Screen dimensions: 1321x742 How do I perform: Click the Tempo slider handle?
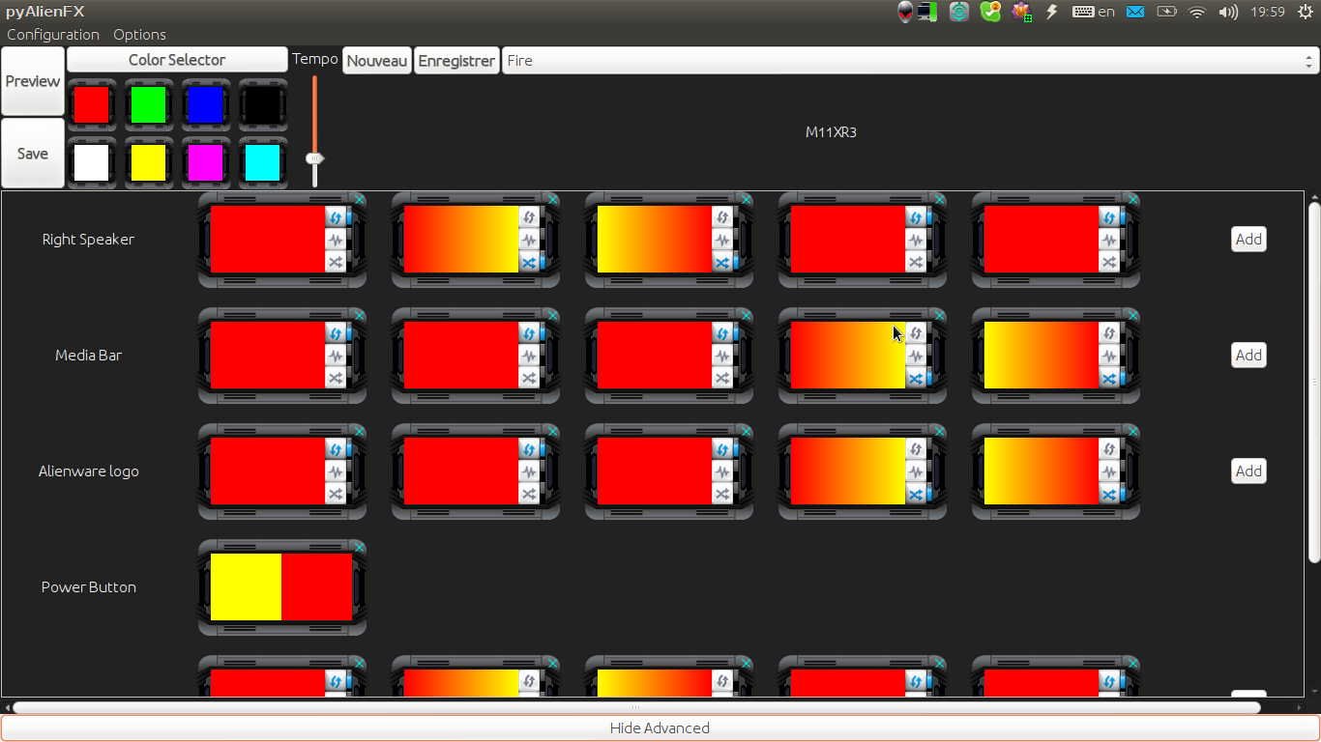pyautogui.click(x=314, y=157)
